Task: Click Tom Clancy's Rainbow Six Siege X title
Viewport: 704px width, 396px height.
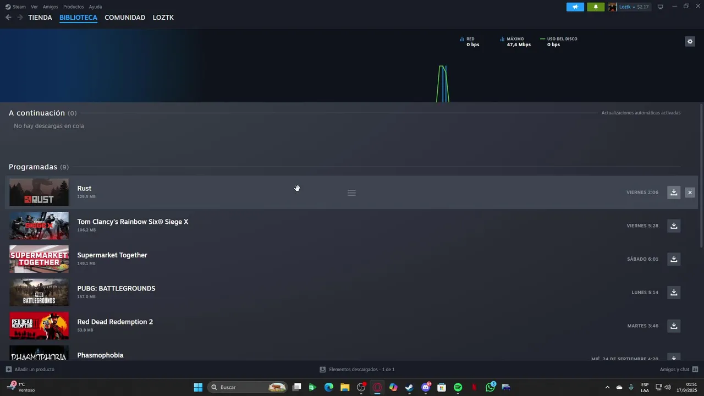Action: [133, 222]
